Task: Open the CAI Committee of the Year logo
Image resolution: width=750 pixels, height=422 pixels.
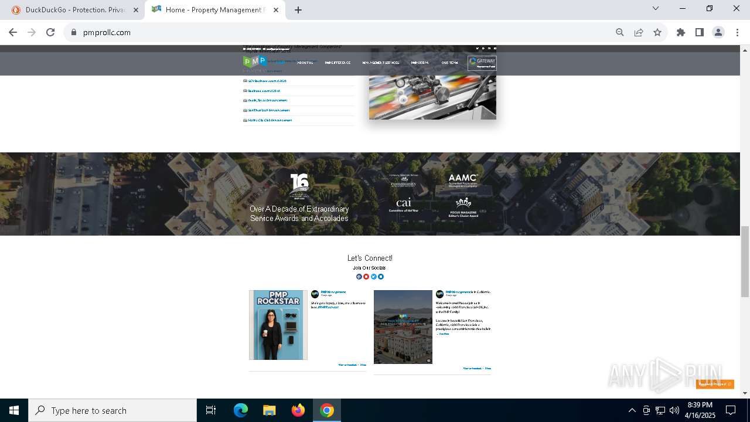Action: [x=404, y=205]
